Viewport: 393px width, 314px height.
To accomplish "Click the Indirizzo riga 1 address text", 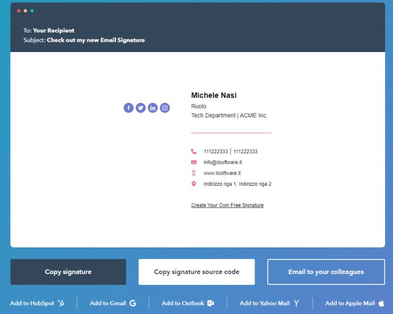I will click(238, 184).
